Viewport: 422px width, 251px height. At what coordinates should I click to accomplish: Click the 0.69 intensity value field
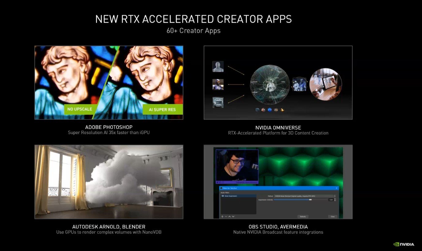331,200
